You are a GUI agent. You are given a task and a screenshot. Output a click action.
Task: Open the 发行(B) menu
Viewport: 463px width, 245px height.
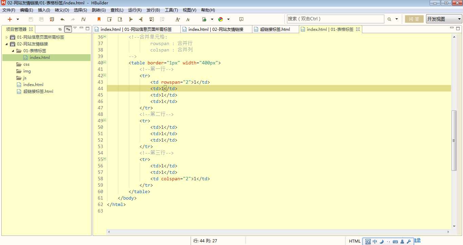(153, 10)
